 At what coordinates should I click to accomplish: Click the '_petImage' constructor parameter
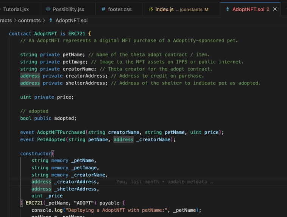[x=84, y=168]
